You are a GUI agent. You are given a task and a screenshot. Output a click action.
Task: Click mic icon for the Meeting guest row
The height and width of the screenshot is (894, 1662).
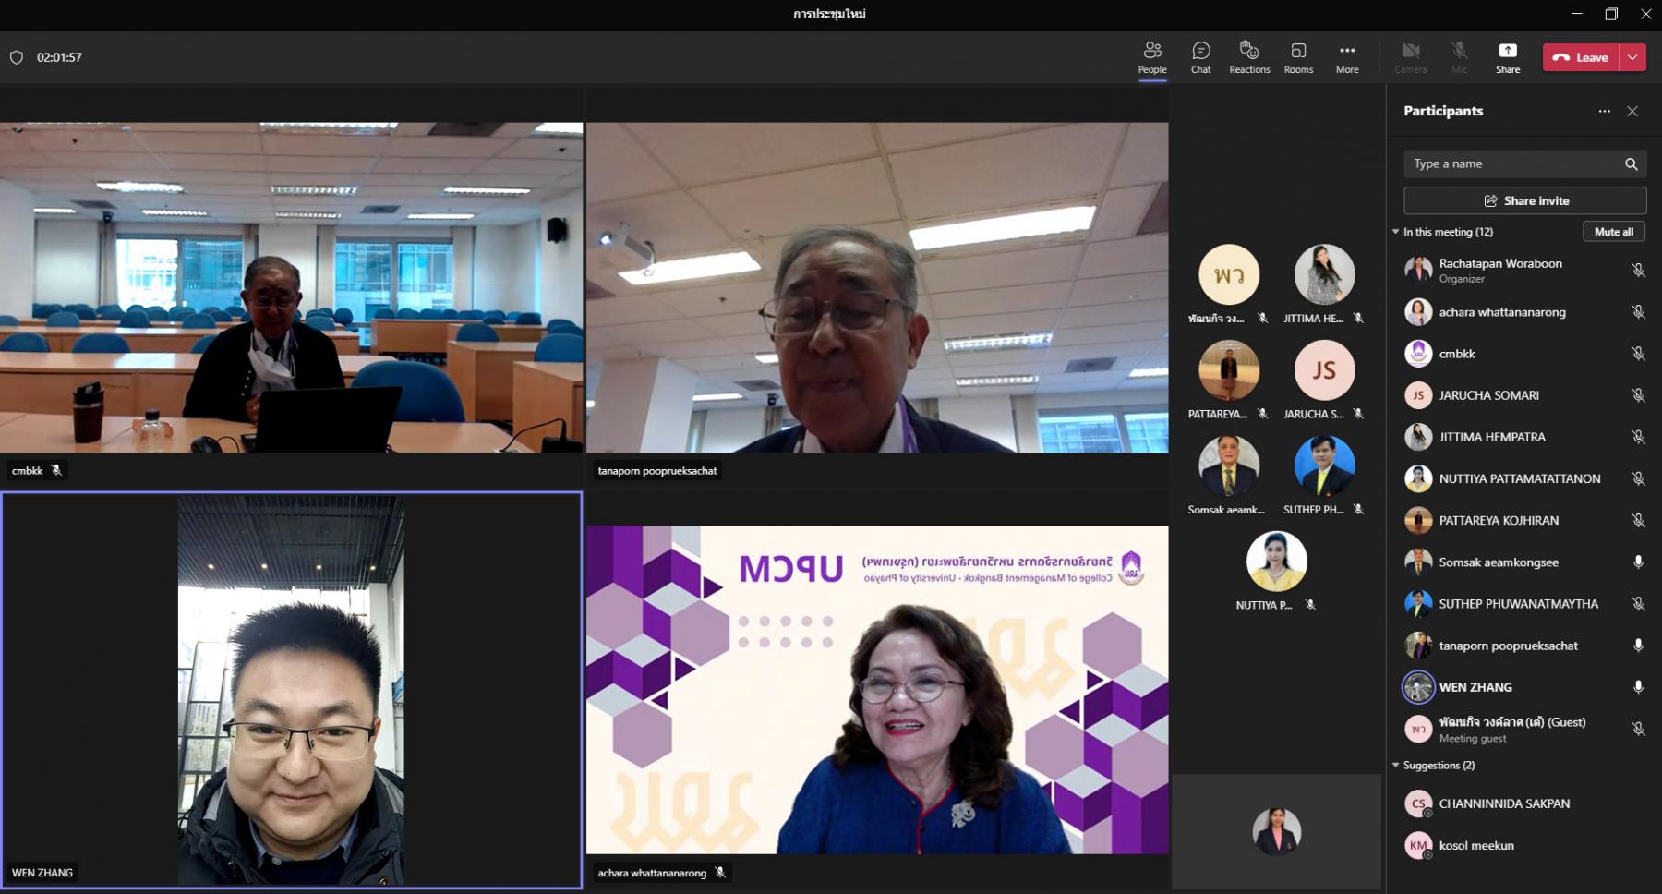coord(1638,729)
